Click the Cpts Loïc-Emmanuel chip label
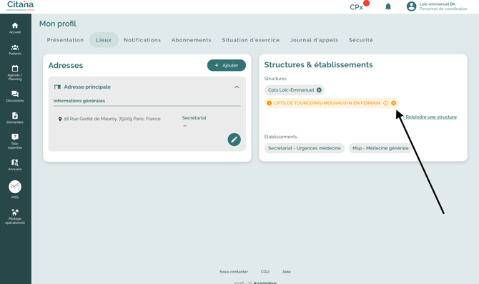The height and width of the screenshot is (284, 479). pos(291,90)
